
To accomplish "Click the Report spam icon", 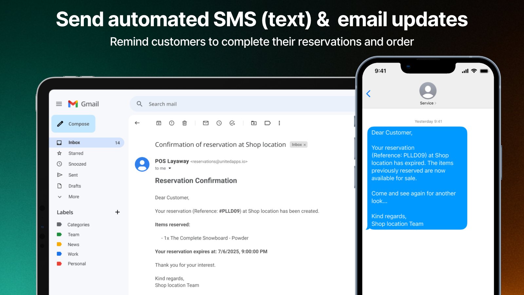I will pos(172,123).
